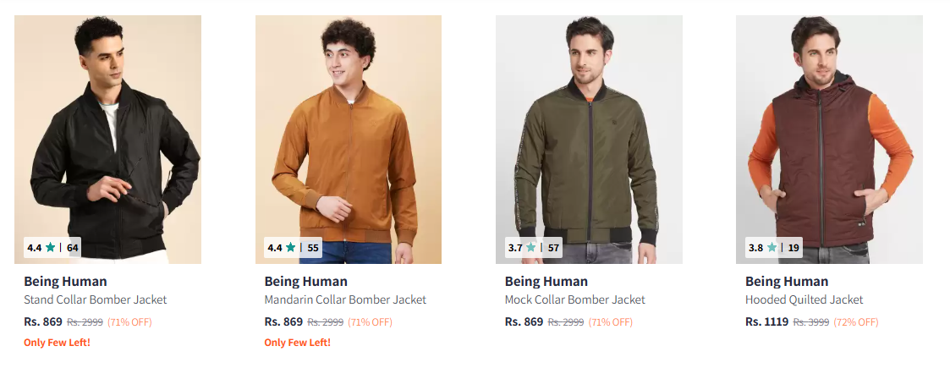
Task: Click star icon on black bomber jacket rating
Action: coord(51,248)
